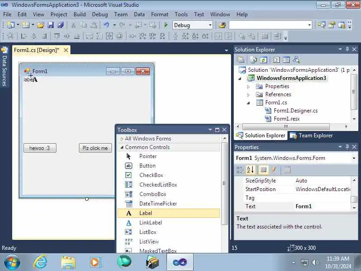Viewport: 361px width, 271px height.
Task: Open the Debug configuration dropdown
Action: click(x=210, y=25)
